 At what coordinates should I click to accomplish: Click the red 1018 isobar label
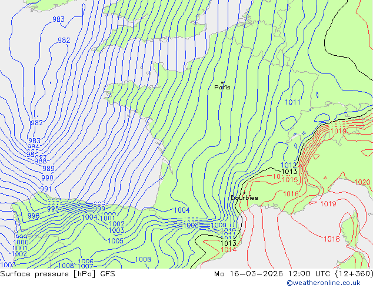pos(332,239)
